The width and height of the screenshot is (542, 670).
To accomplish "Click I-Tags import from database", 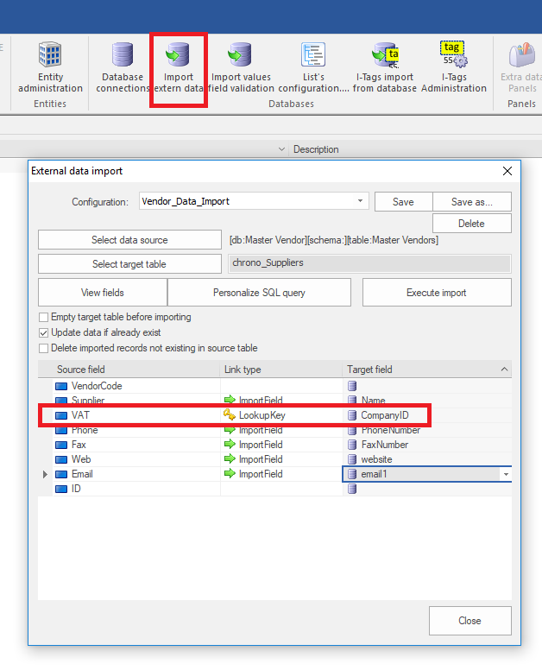I will click(x=385, y=67).
